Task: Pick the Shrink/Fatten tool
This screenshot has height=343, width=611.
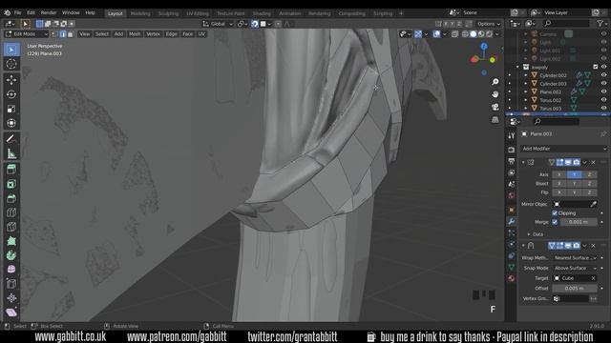Action: 11,298
